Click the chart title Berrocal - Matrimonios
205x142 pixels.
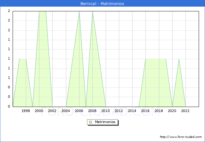[102, 3]
